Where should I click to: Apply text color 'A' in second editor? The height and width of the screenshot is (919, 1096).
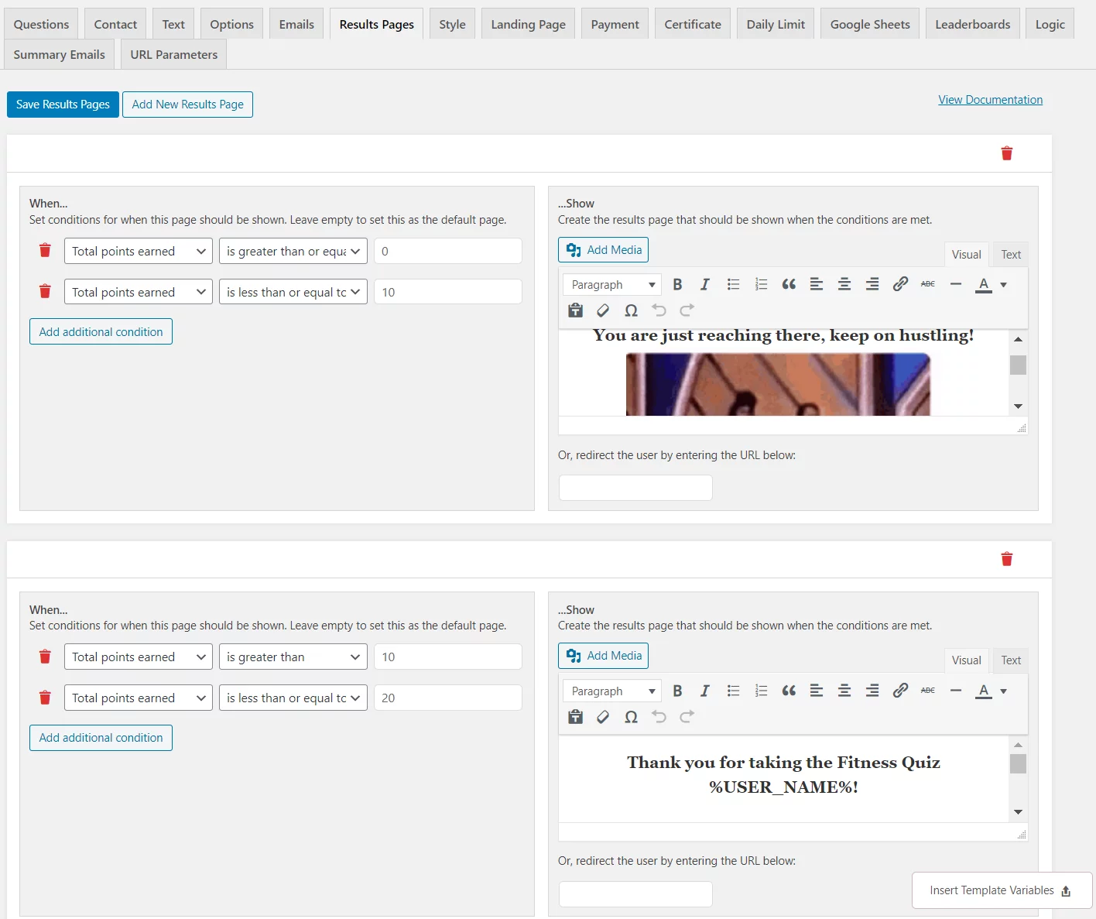click(984, 691)
